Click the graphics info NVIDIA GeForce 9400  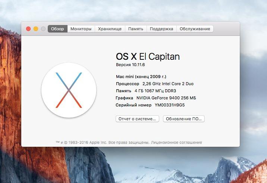click(x=166, y=98)
